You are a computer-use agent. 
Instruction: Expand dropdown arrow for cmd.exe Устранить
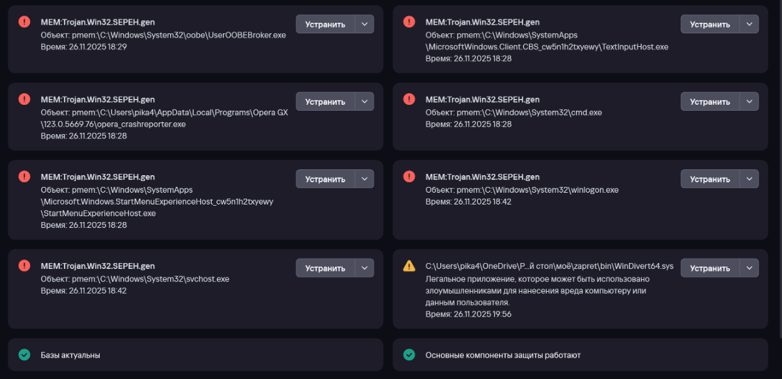tap(749, 102)
